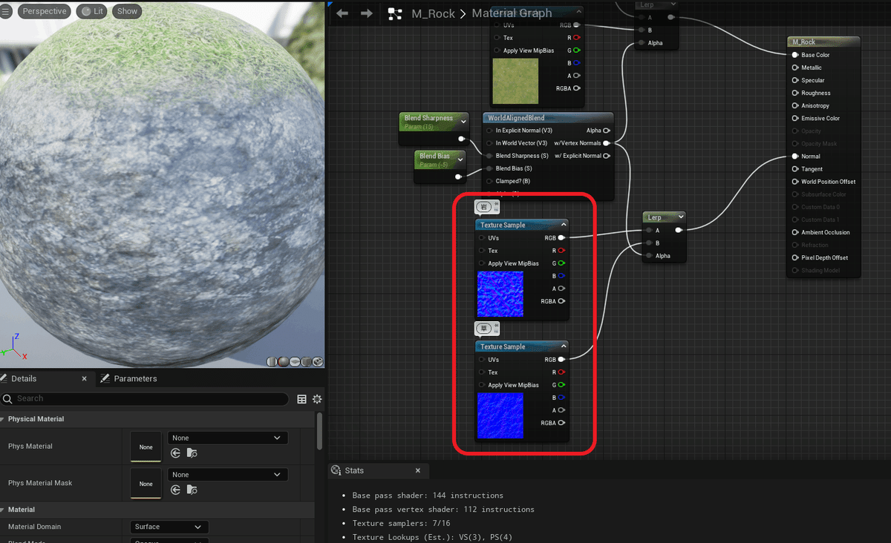Set preview mesh to plane shape

(295, 362)
